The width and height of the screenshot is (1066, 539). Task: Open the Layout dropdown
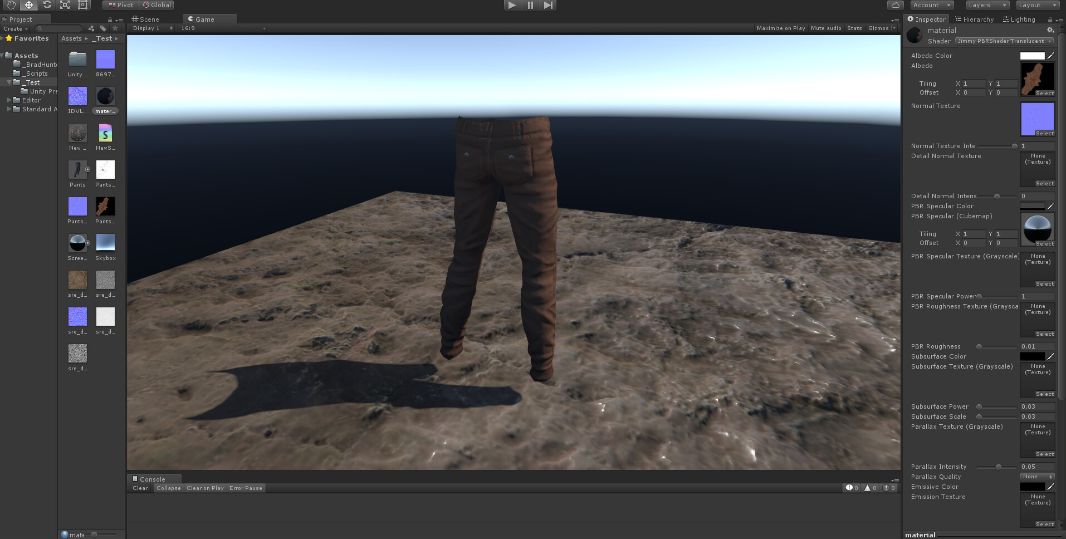click(x=1036, y=5)
